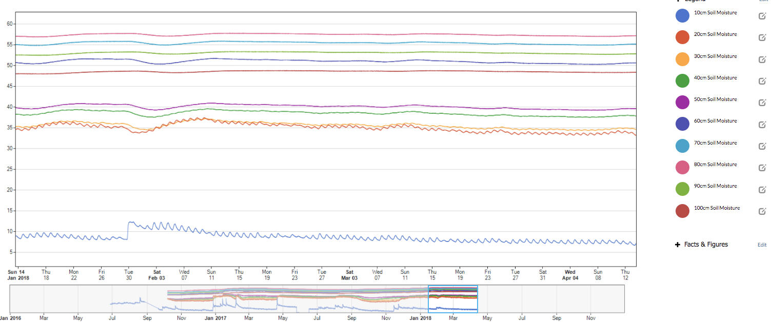The height and width of the screenshot is (322, 771).
Task: Open the edit icon for 20cm Soil Moisture
Action: 761,37
